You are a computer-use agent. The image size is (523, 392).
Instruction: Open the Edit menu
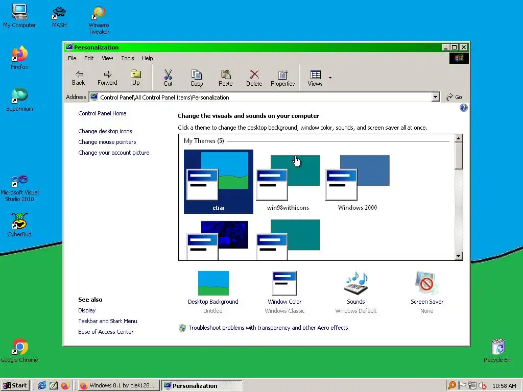(x=89, y=58)
